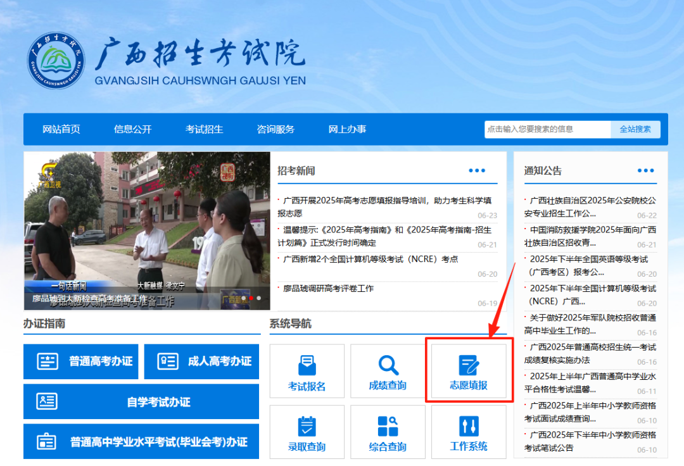Select the 志愿填报 application form icon

click(x=469, y=365)
